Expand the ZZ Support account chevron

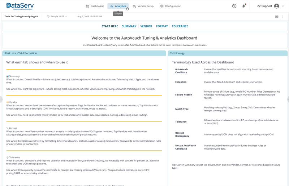tap(283, 6)
